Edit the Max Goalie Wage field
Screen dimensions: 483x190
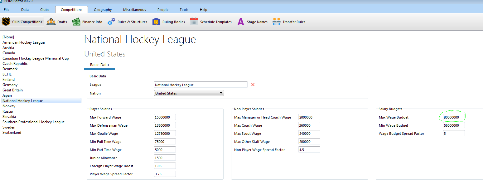click(165, 134)
